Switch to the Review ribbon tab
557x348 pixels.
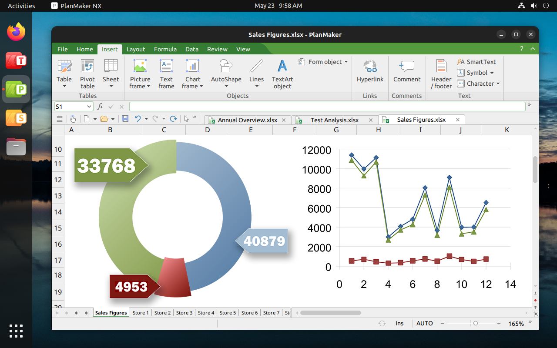coord(217,49)
